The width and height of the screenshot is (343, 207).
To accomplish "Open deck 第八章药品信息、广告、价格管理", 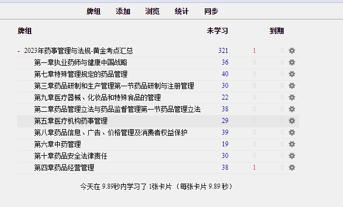I will tap(110, 132).
